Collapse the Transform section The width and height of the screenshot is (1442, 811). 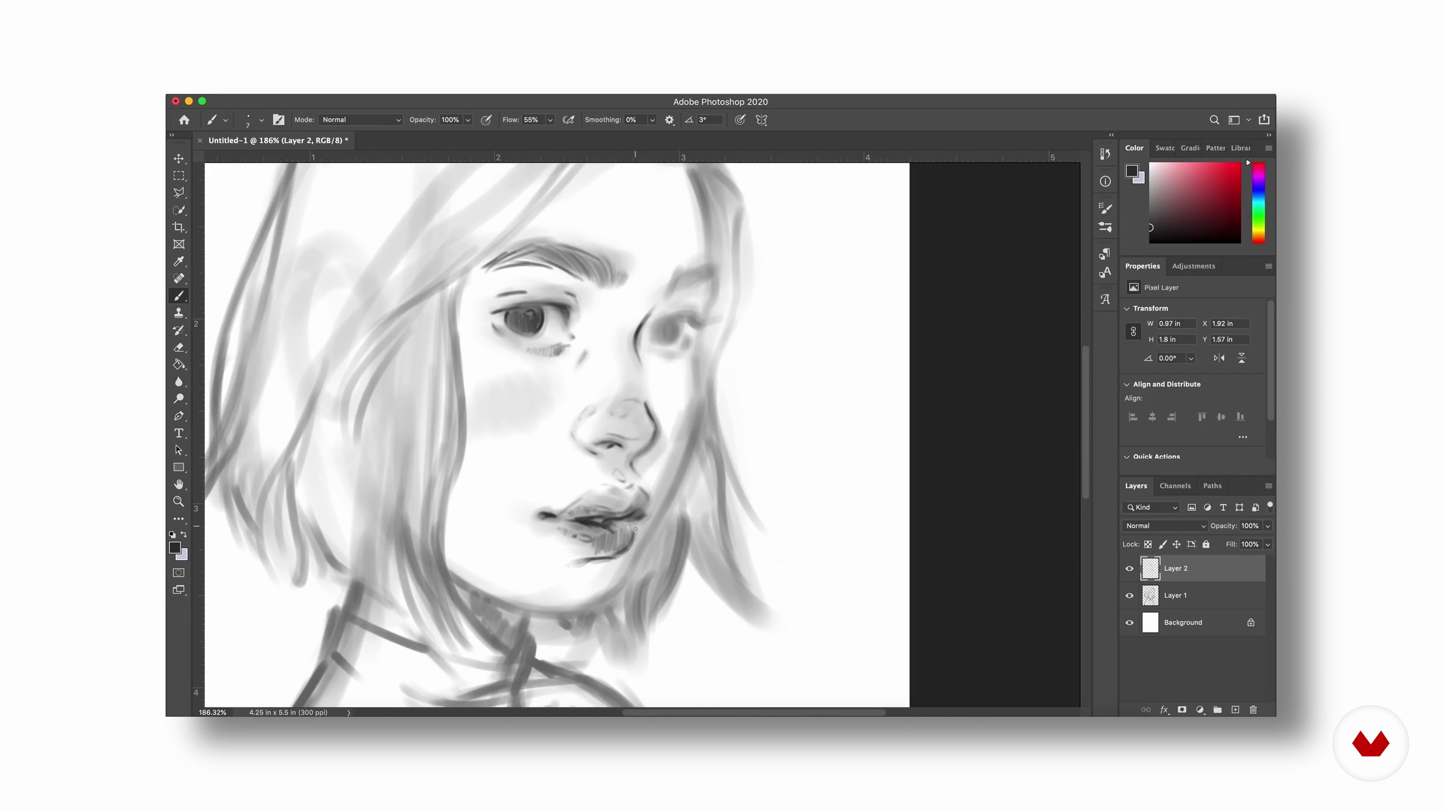coord(1126,308)
